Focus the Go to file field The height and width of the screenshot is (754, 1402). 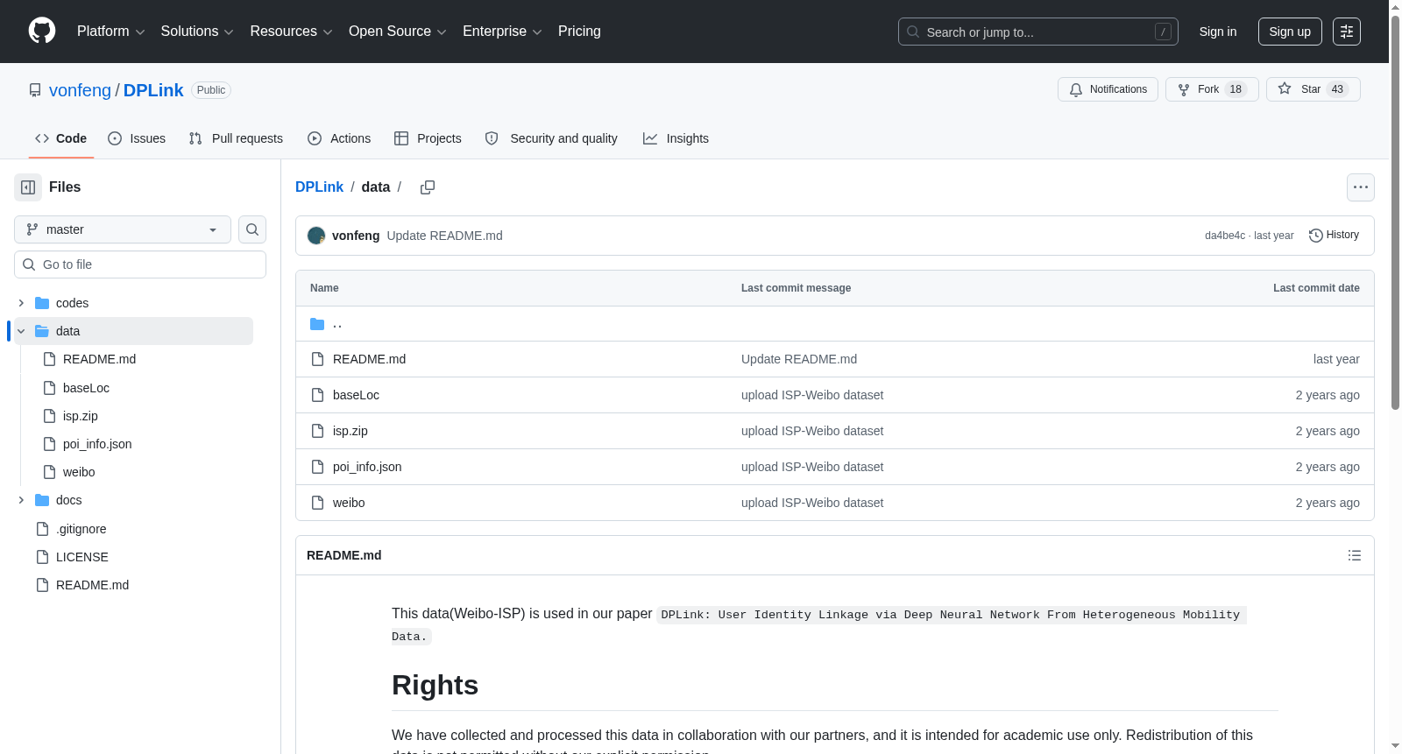pos(140,264)
